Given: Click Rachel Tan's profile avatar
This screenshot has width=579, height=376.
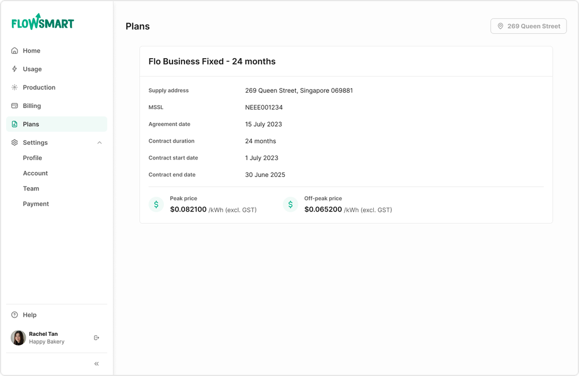Looking at the screenshot, I should coord(18,338).
